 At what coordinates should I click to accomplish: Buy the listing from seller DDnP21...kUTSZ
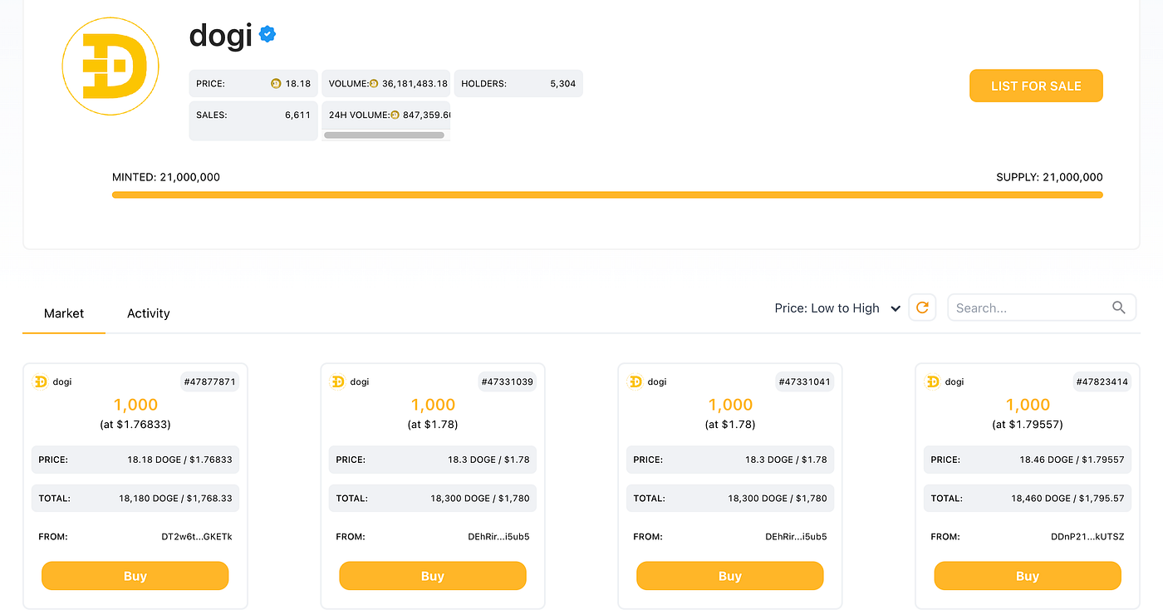(x=1027, y=576)
